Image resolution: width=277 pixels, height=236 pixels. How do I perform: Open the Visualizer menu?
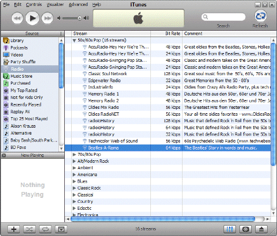[55, 4]
